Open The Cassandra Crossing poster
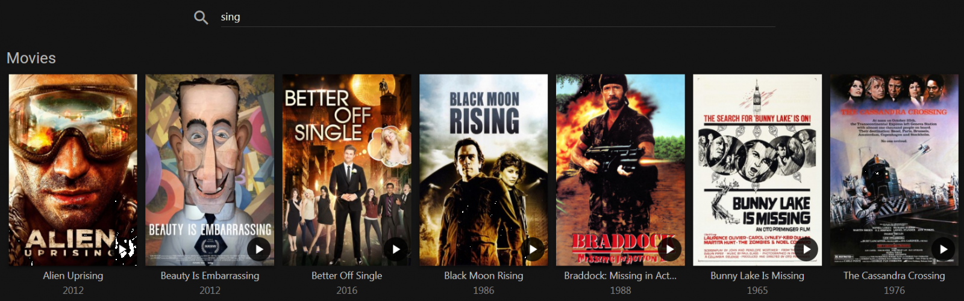The width and height of the screenshot is (964, 301). [x=894, y=170]
